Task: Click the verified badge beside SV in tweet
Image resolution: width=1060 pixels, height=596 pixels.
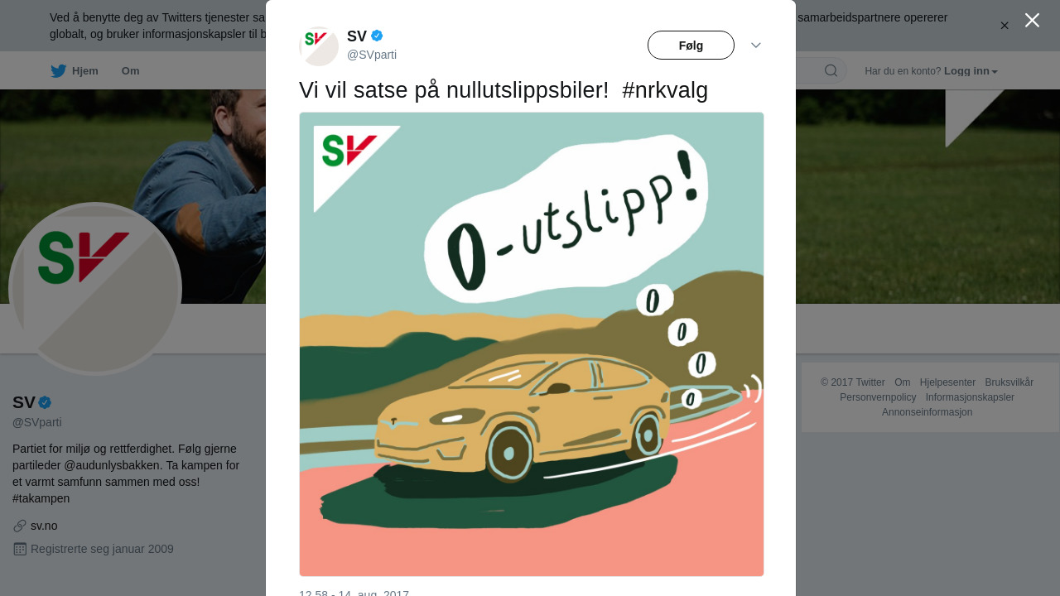Action: [x=377, y=36]
